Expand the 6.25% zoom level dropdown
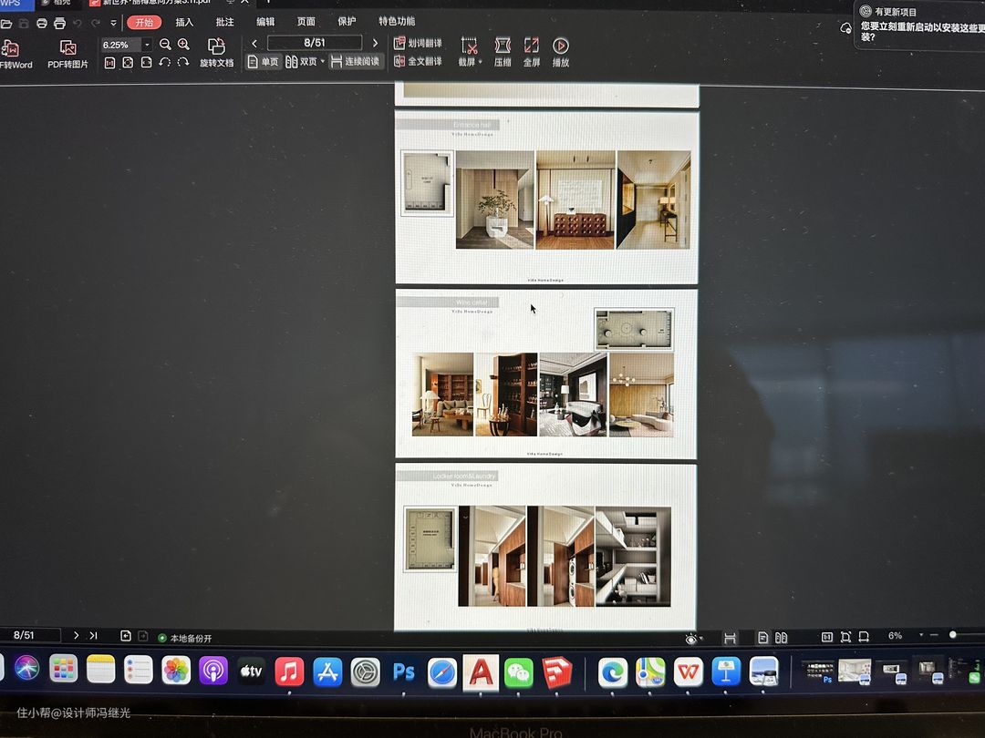Screen dimensions: 985x738 (147, 45)
